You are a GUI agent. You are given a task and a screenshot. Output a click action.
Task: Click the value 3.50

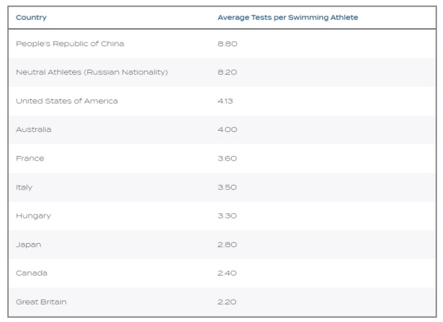tap(227, 187)
